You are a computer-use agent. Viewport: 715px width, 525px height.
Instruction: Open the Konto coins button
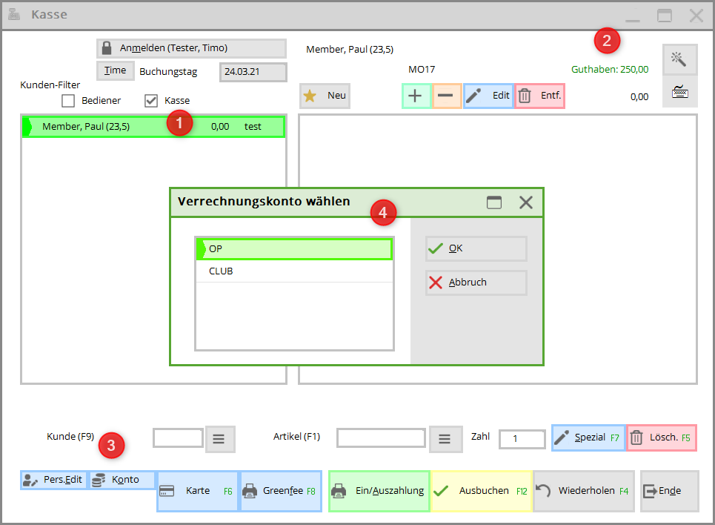pyautogui.click(x=122, y=480)
